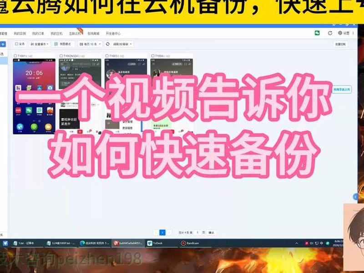Open the T1001 cloud phone screen thumbnail
Screen dimensions: 364x273
coord(34,96)
